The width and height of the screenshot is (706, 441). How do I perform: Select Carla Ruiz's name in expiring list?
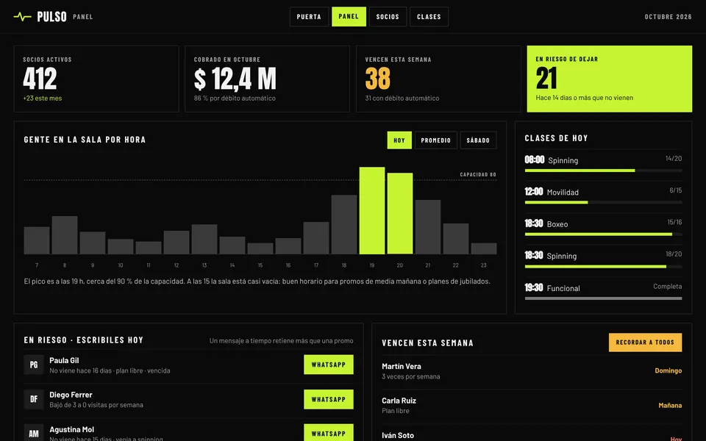399,401
